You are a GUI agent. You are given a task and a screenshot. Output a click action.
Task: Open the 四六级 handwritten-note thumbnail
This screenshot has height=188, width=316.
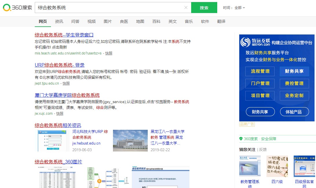click(277, 166)
